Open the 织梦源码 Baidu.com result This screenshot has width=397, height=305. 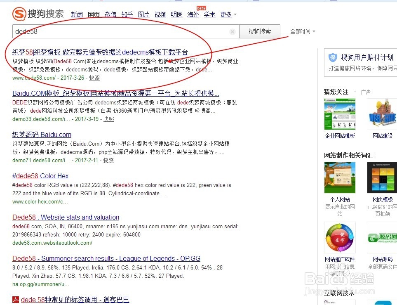point(42,135)
